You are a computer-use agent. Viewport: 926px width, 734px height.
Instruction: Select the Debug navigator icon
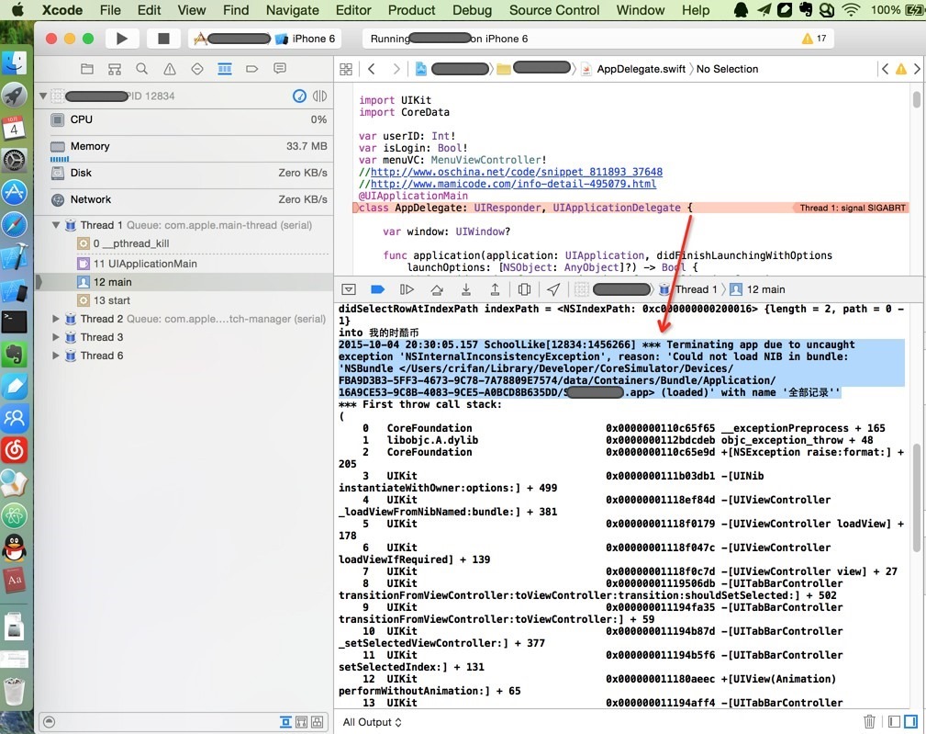[225, 69]
